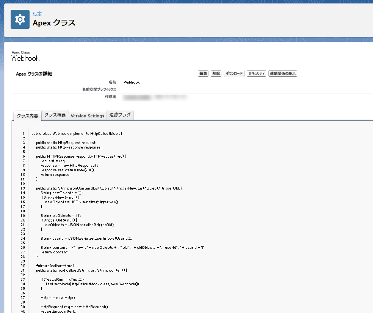Viewport: 373px width, 313px height.
Task: Click the Webhook name value
Action: pyautogui.click(x=132, y=82)
